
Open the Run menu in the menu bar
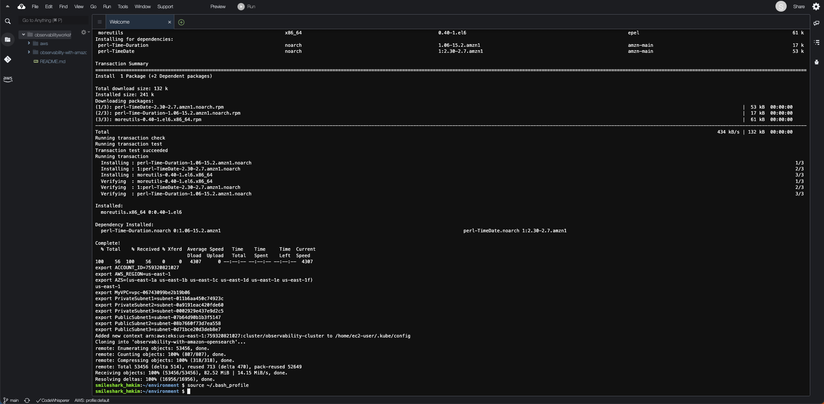(x=107, y=6)
